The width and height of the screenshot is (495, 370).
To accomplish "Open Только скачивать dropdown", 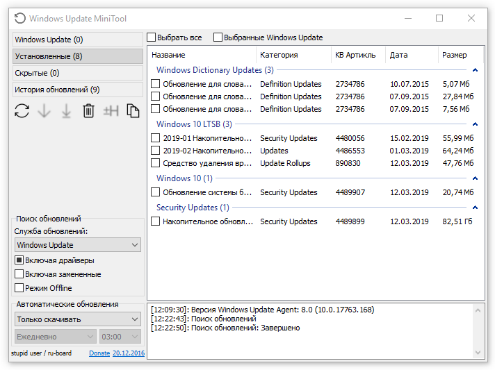I will 78,319.
